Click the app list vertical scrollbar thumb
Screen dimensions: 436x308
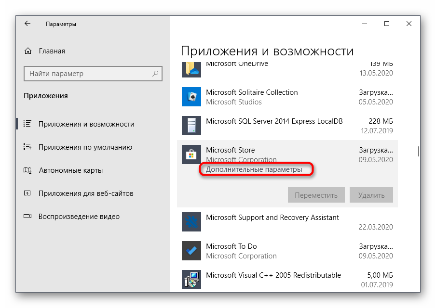tap(418, 151)
